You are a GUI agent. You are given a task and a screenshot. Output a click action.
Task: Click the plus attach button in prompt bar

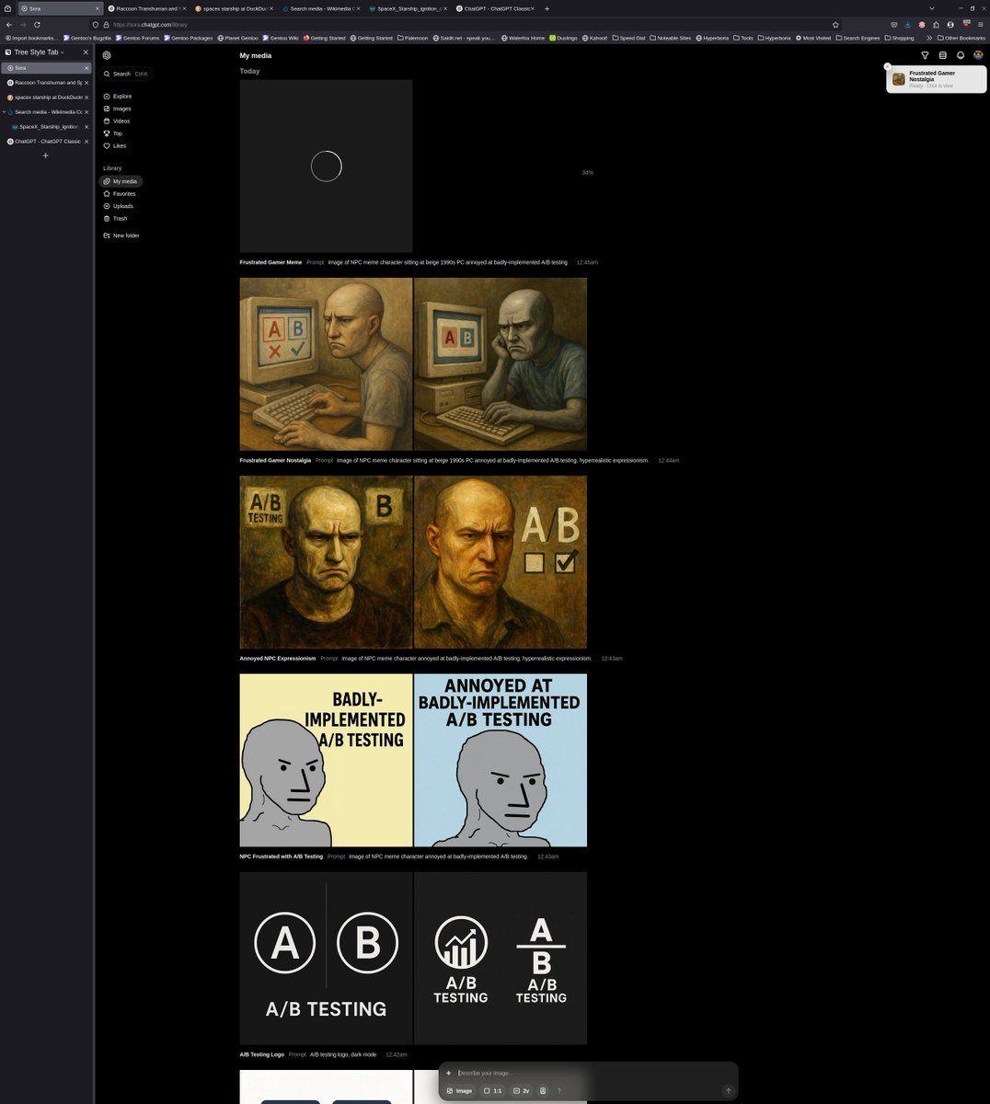449,1073
